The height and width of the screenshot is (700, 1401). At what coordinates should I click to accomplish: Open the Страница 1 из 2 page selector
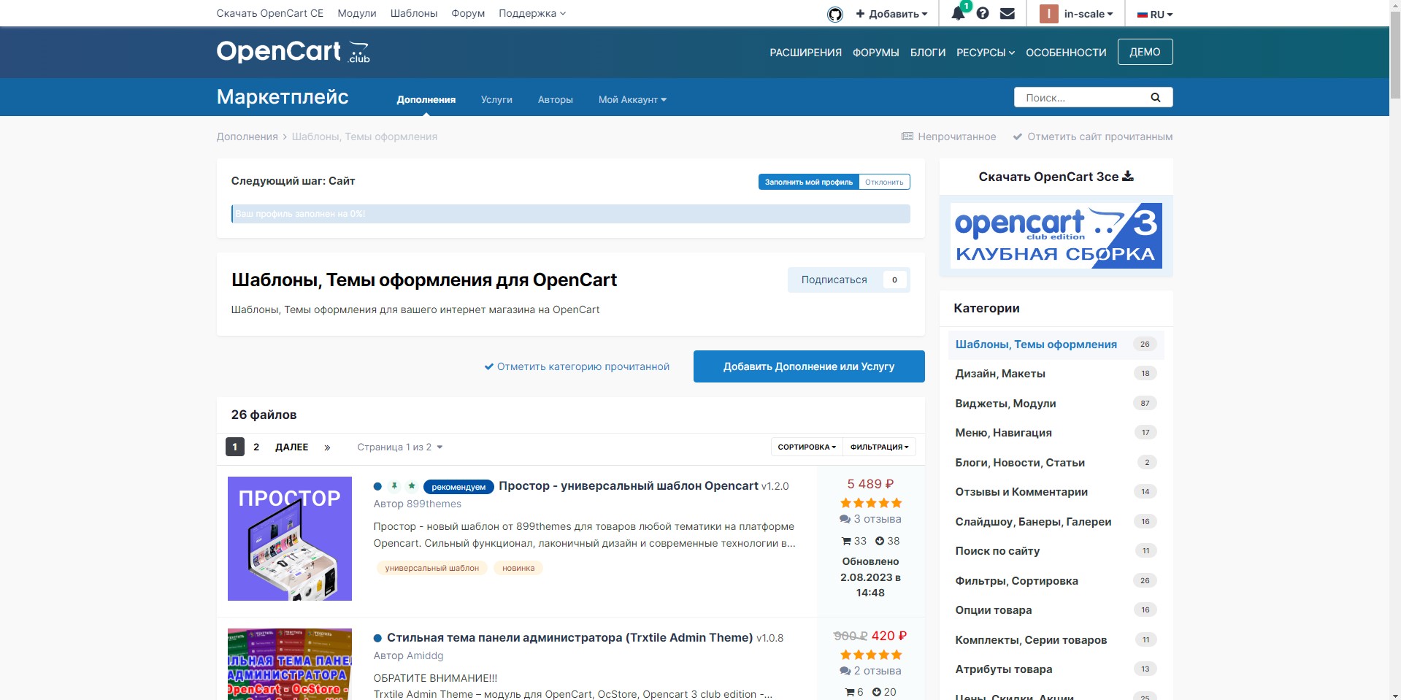point(400,447)
